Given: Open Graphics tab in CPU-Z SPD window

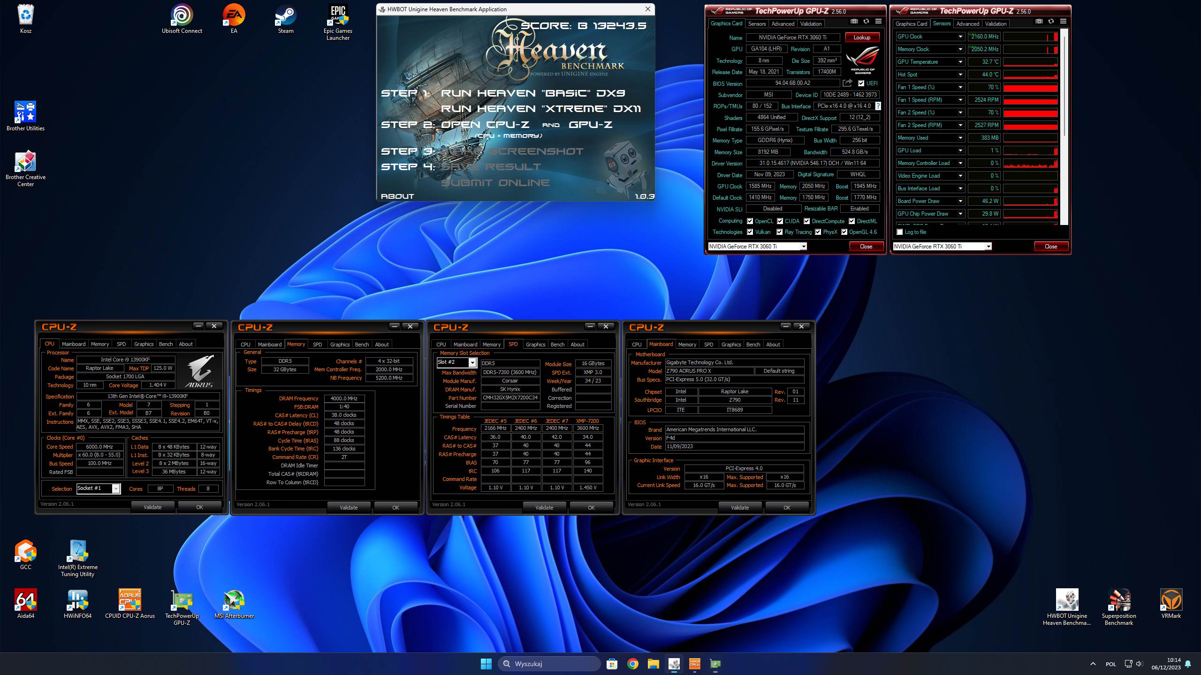Looking at the screenshot, I should click(535, 345).
